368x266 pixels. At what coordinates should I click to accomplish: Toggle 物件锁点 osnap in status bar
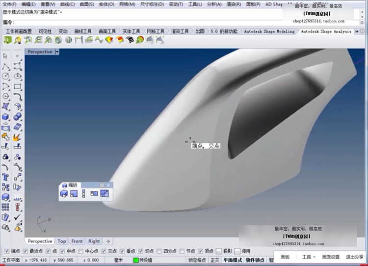pos(255,260)
